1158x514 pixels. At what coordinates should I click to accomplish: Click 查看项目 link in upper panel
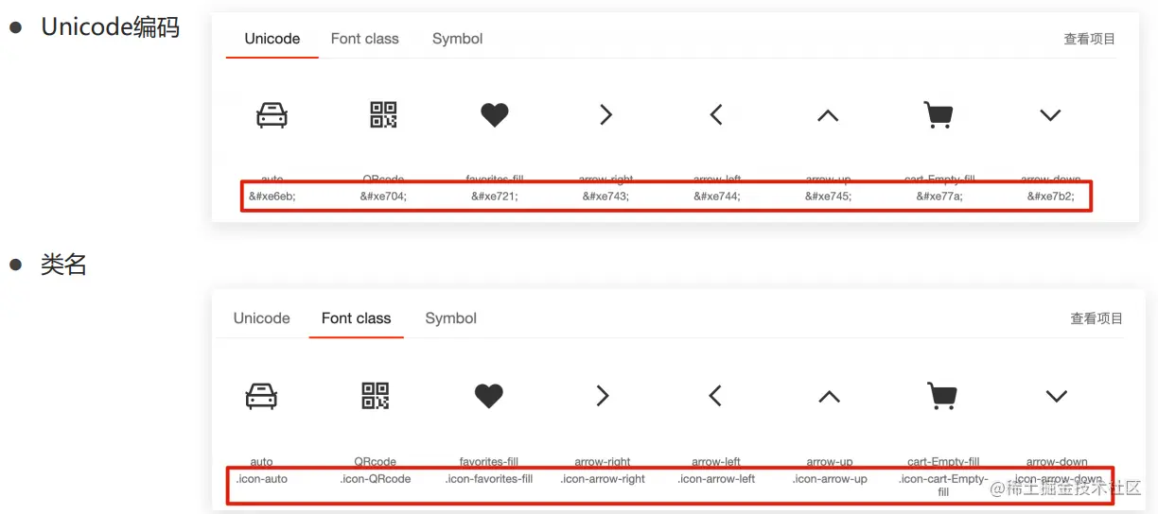coord(1089,39)
